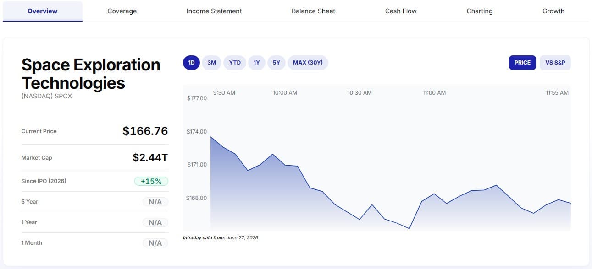Image resolution: width=592 pixels, height=269 pixels.
Task: Select the MAX (30Y) range
Action: click(308, 63)
